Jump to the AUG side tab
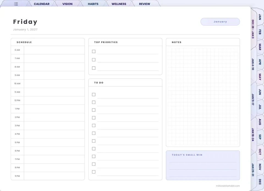The width and height of the screenshot is (264, 191). tap(260, 122)
